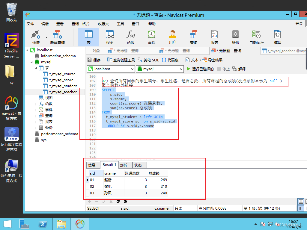
Task: Click the sname column header
Action: [x=114, y=173]
